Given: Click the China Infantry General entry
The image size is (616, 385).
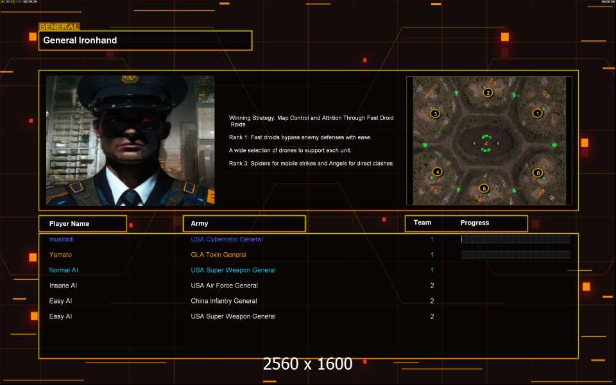Looking at the screenshot, I should 224,301.
